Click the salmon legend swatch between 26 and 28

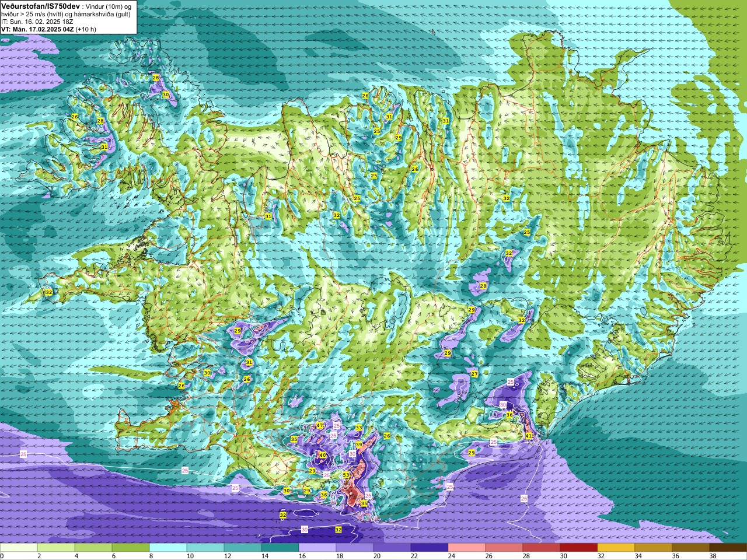point(504,548)
